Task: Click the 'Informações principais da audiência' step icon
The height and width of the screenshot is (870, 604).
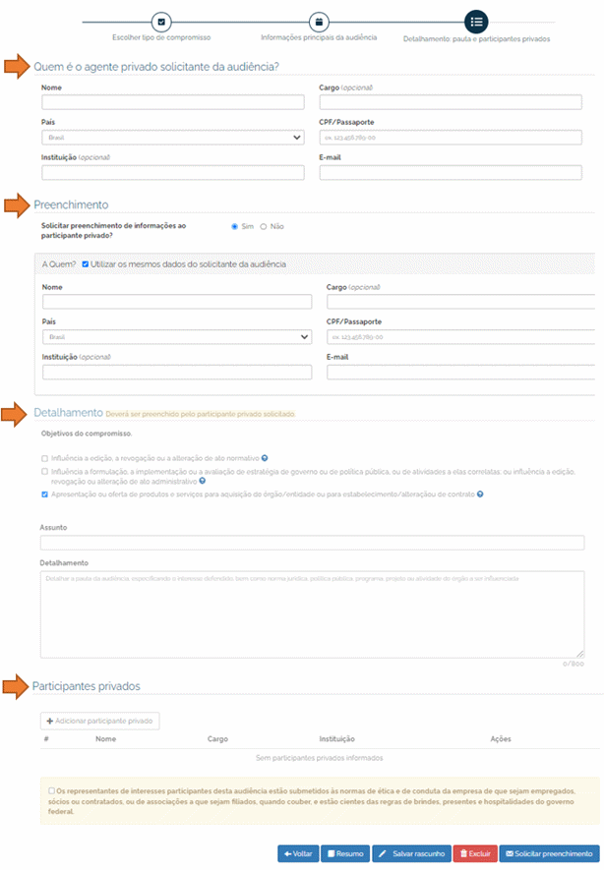Action: tap(319, 22)
